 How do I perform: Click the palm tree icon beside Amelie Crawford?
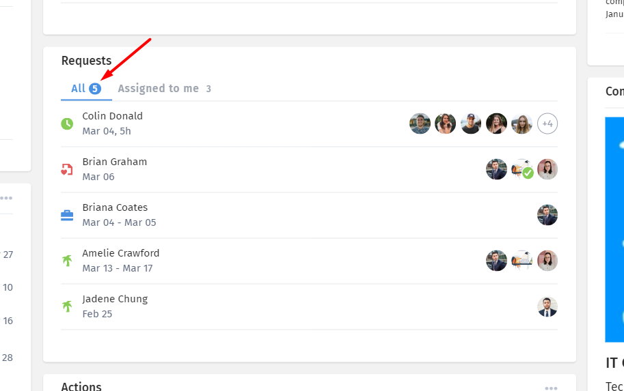(x=67, y=261)
